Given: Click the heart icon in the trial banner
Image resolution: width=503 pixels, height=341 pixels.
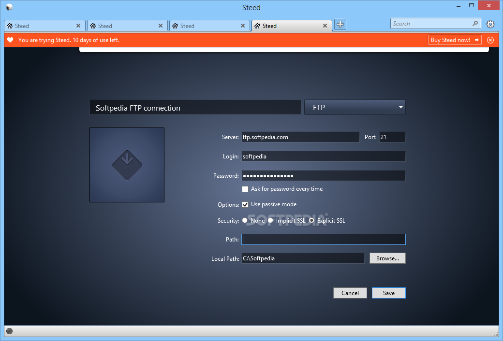Looking at the screenshot, I should tap(10, 40).
